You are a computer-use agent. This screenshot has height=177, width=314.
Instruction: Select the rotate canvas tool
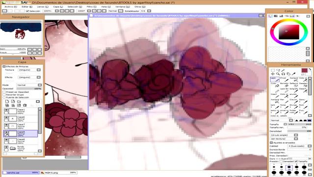tap(283, 74)
